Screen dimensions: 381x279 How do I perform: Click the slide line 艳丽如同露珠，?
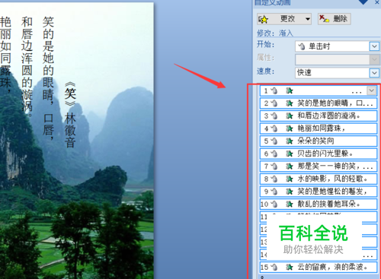[x=5, y=55]
